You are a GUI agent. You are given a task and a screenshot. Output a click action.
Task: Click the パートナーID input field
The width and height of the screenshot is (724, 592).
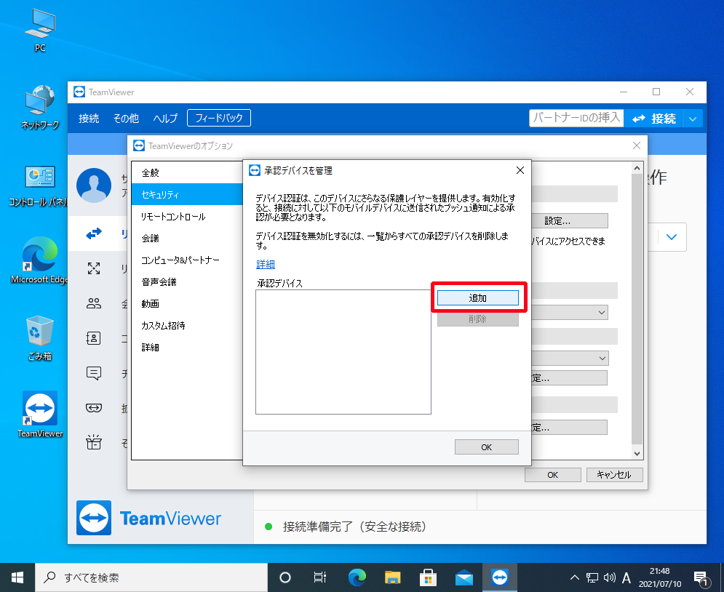(x=576, y=118)
